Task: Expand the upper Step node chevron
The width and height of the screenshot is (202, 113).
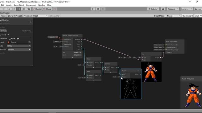Action: [94, 67]
